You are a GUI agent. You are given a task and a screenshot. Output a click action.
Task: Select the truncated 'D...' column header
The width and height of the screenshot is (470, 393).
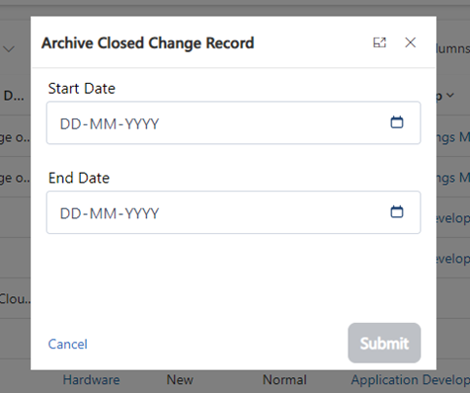(x=14, y=96)
